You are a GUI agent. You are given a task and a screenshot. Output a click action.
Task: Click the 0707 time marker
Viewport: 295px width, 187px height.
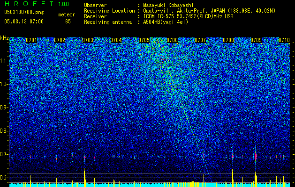200,40
